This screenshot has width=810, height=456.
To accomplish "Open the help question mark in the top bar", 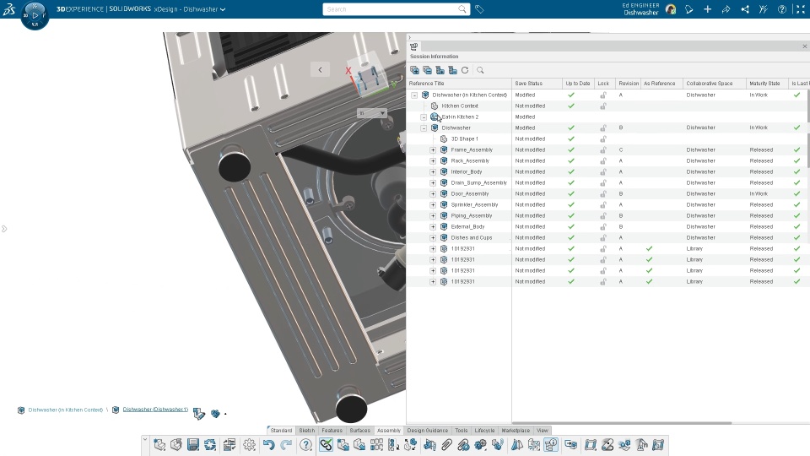I will 782,9.
